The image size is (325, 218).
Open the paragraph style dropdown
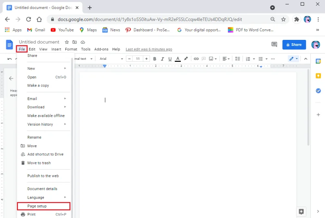(x=83, y=59)
